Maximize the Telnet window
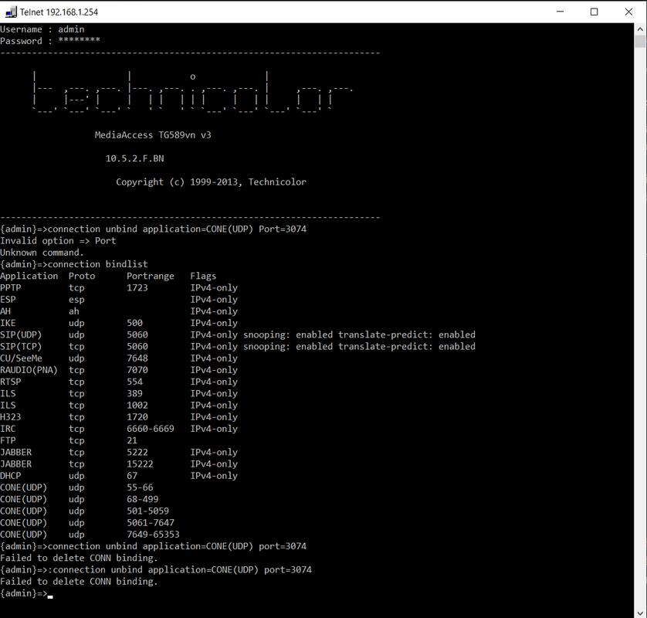 tap(594, 12)
